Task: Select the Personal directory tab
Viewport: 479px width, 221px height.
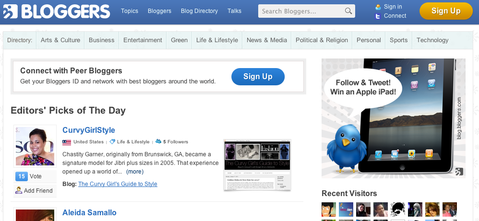Action: coord(369,40)
